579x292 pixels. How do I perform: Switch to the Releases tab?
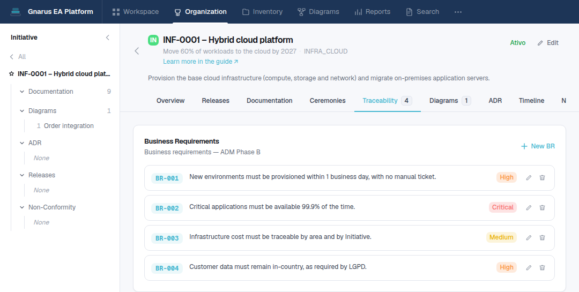point(216,100)
